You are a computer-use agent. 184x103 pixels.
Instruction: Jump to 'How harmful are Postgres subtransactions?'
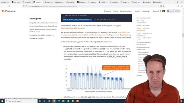(x=144, y=44)
